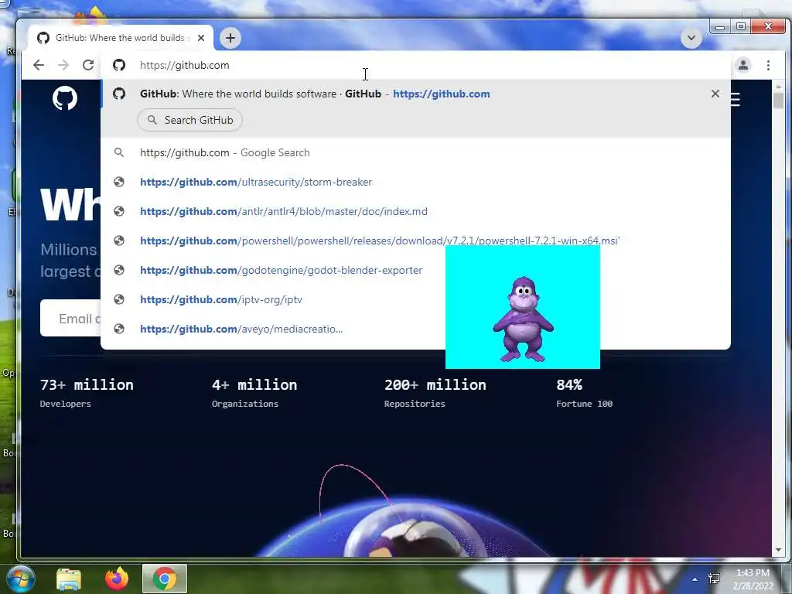Click the network tray icon
Screen dimensions: 792x594
714,579
